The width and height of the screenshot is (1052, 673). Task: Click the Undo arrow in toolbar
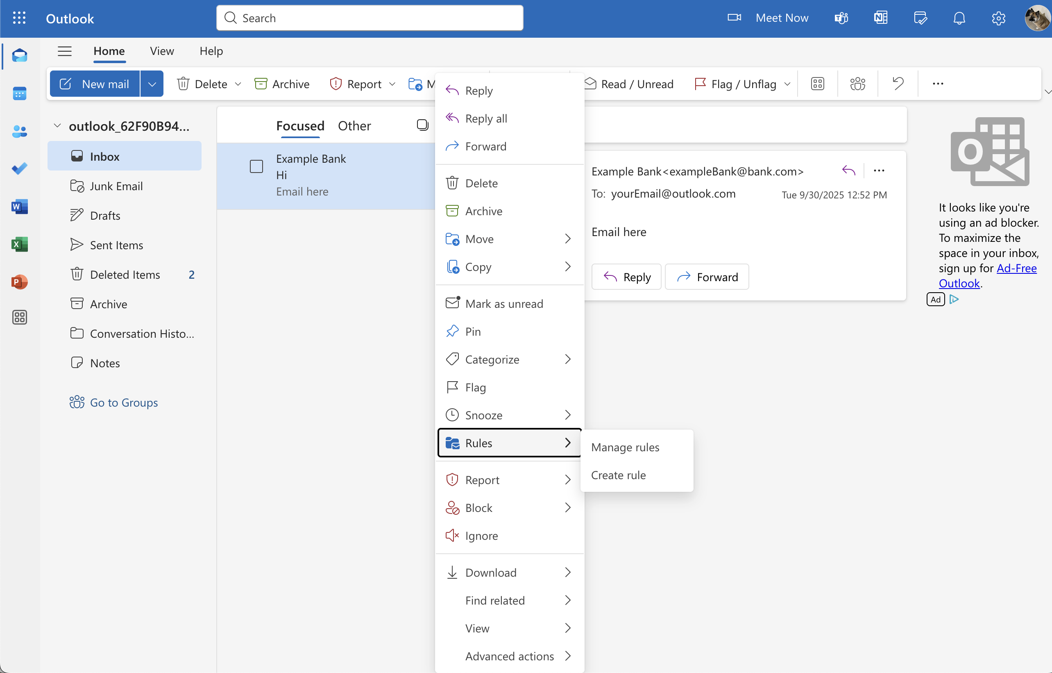[898, 84]
